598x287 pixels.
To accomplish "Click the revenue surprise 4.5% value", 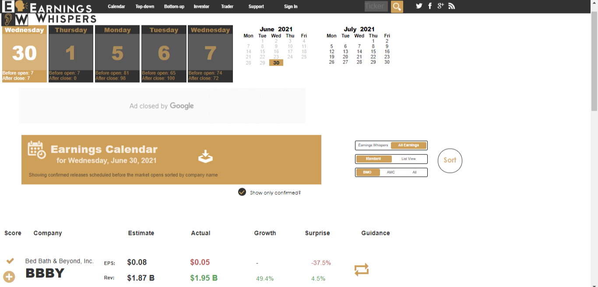I will (318, 279).
